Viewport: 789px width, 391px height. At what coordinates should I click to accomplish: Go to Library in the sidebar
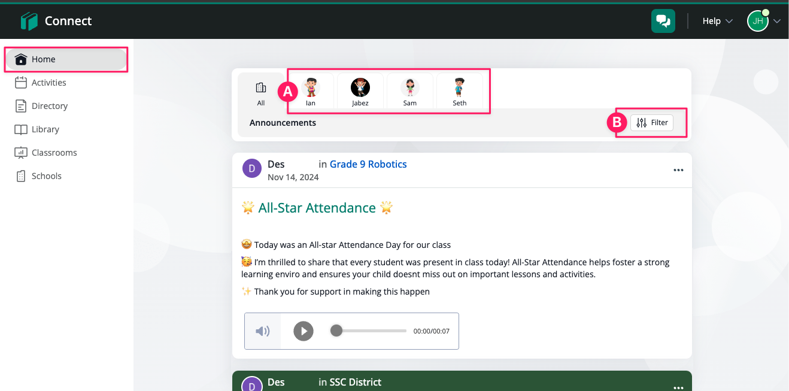click(x=45, y=129)
